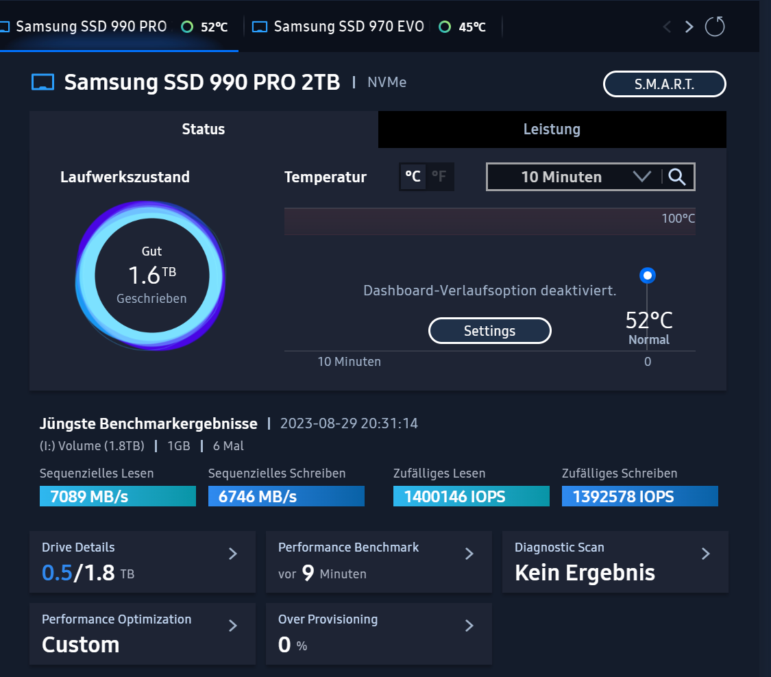Click the "NVMe" interface label

pos(387,82)
